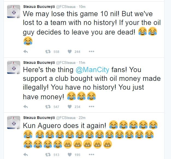
Task: Open the 22m timestamp link
Action: click(82, 118)
